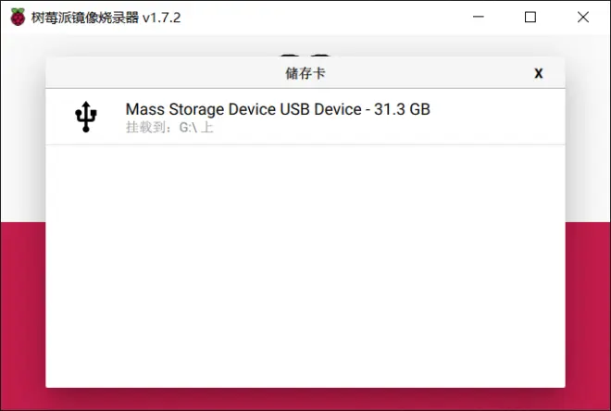Image resolution: width=611 pixels, height=411 pixels.
Task: Select the USB drive icon
Action: click(x=86, y=117)
